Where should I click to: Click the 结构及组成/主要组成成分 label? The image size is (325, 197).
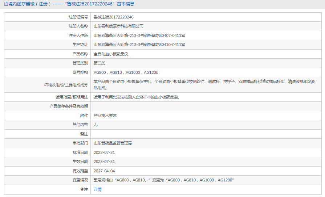tap(66, 85)
